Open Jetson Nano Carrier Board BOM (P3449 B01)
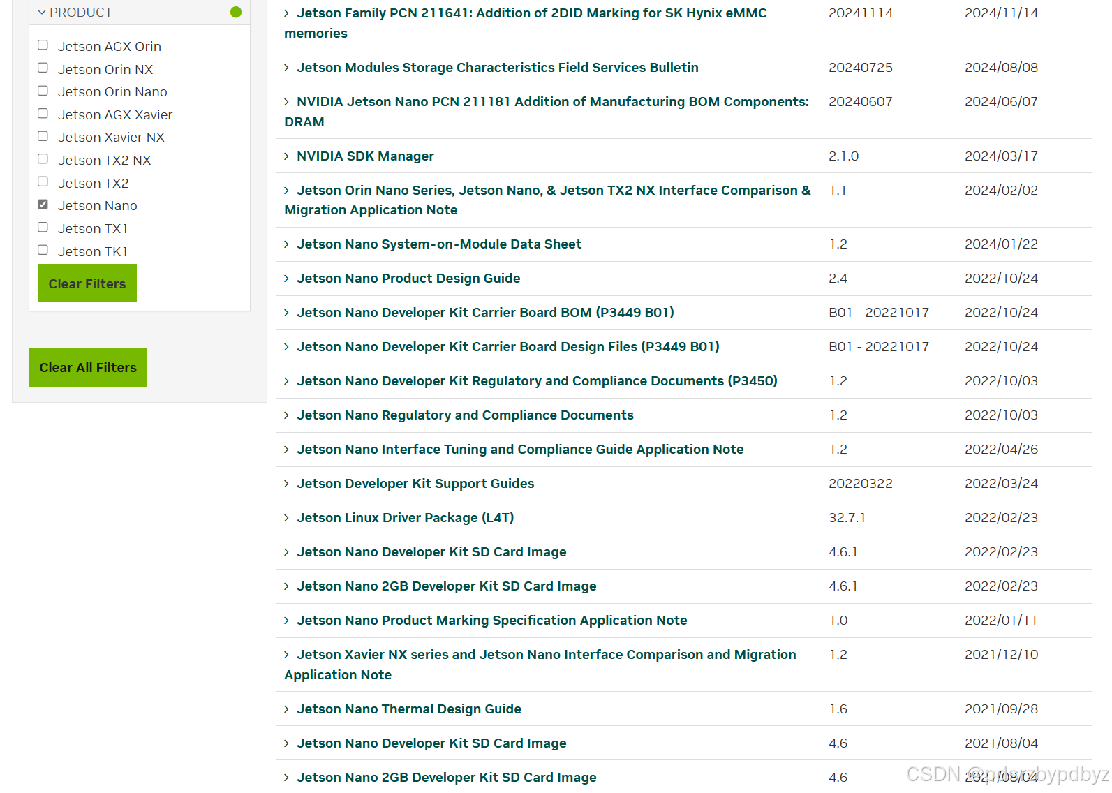 pos(485,312)
